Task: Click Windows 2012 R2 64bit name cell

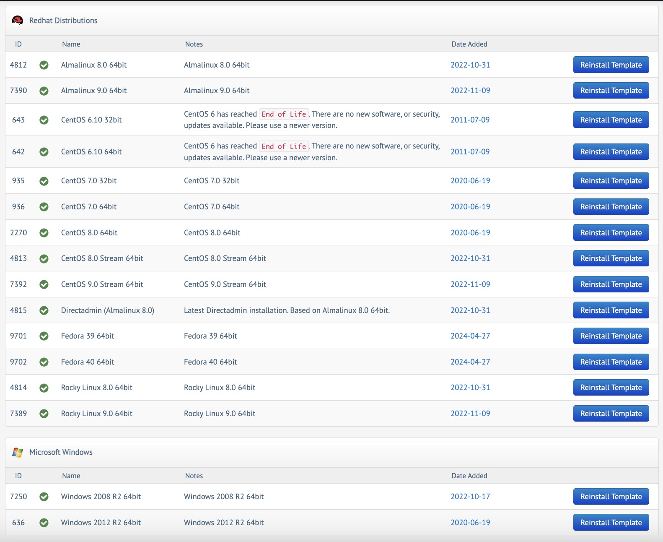Action: tap(101, 522)
